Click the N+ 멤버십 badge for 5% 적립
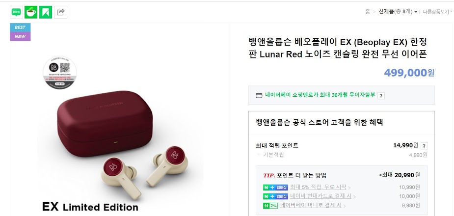This screenshot has height=216, width=454. point(275,188)
